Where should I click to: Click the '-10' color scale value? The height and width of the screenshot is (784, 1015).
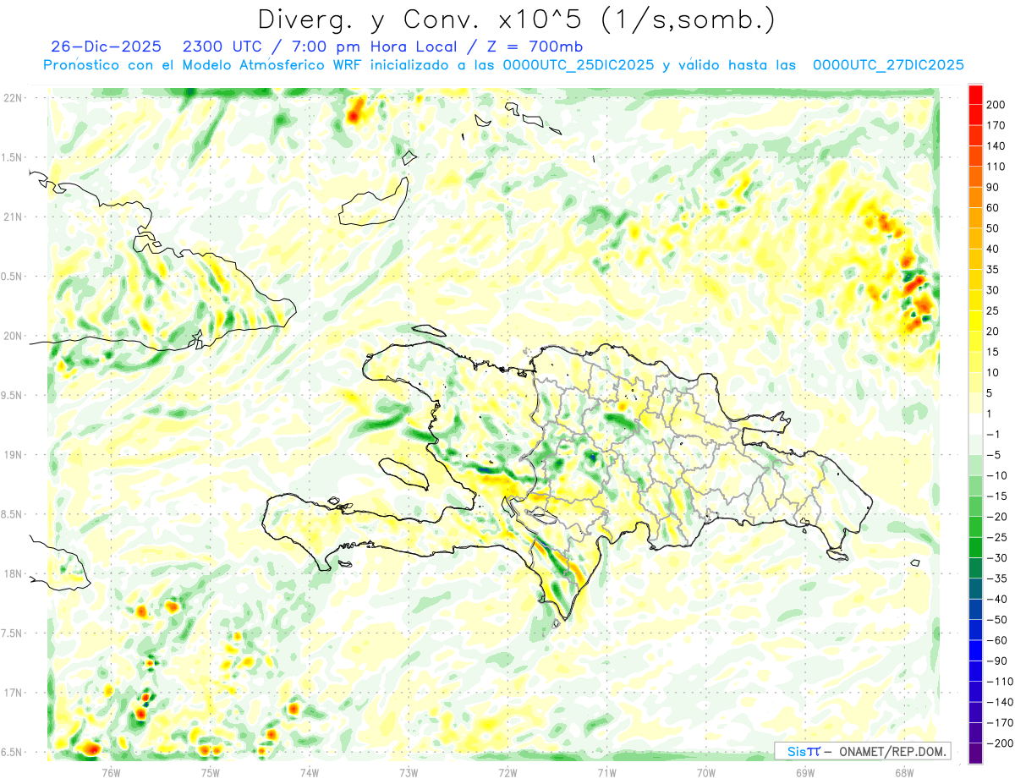pyautogui.click(x=996, y=475)
